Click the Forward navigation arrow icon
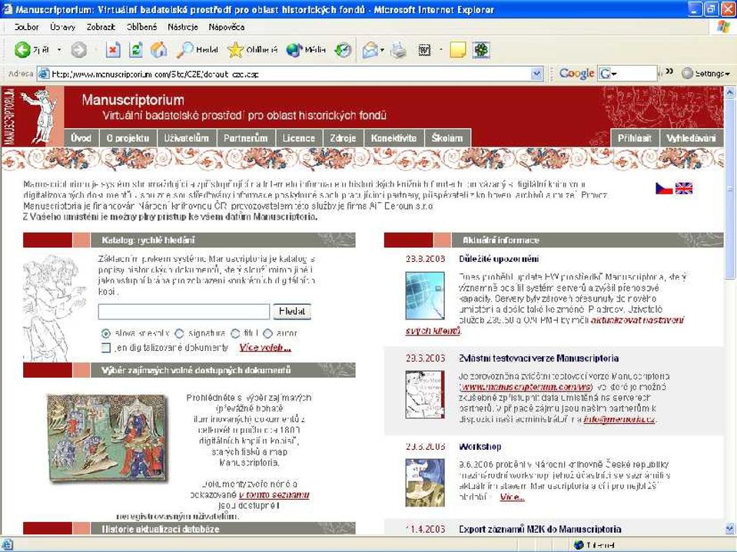This screenshot has width=737, height=552. pos(79,50)
